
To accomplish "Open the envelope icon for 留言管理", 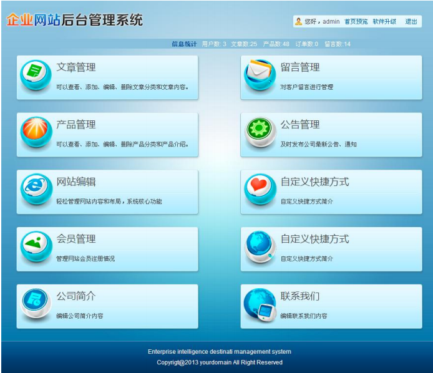I will [x=260, y=74].
